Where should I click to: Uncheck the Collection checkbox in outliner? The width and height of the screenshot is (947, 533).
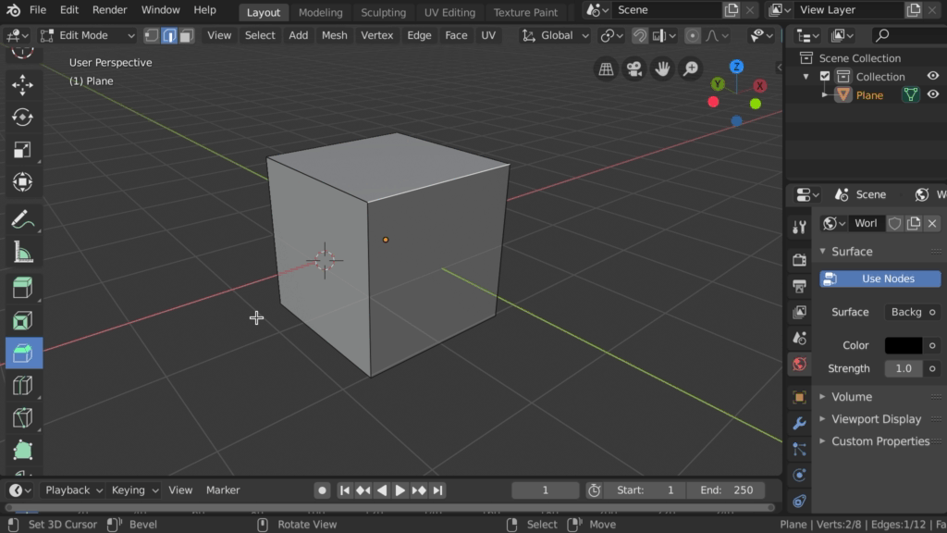pyautogui.click(x=825, y=77)
